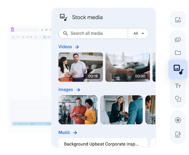Click the redo arrow in the editor toolbar

pyautogui.click(x=27, y=37)
